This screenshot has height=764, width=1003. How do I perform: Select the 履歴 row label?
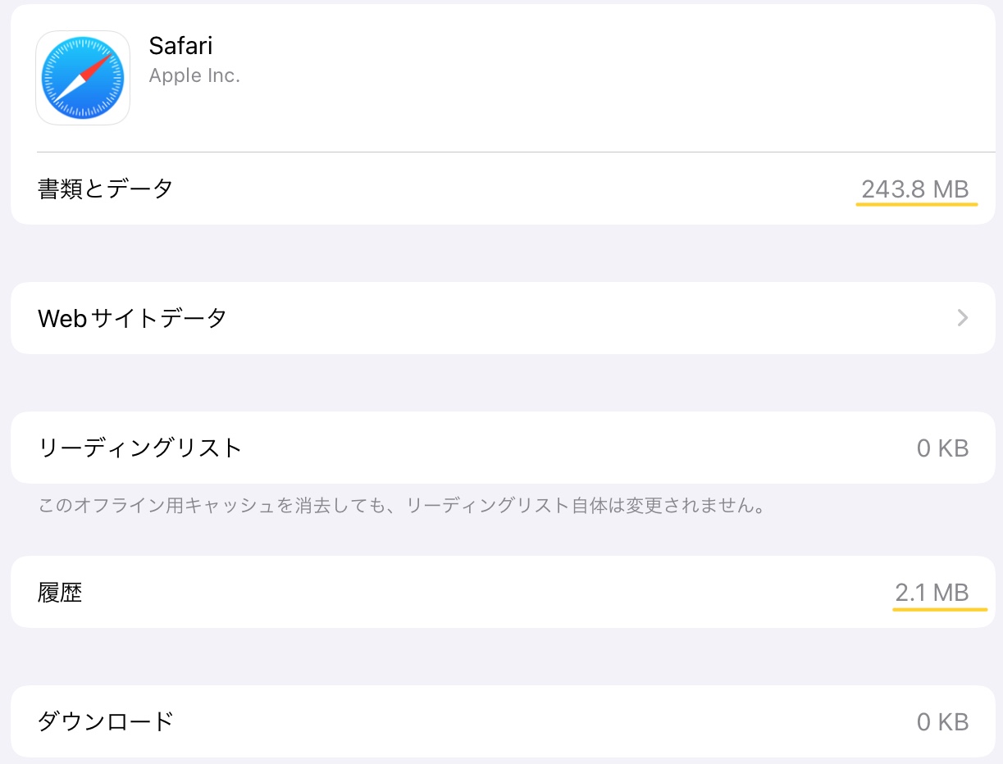click(x=61, y=592)
